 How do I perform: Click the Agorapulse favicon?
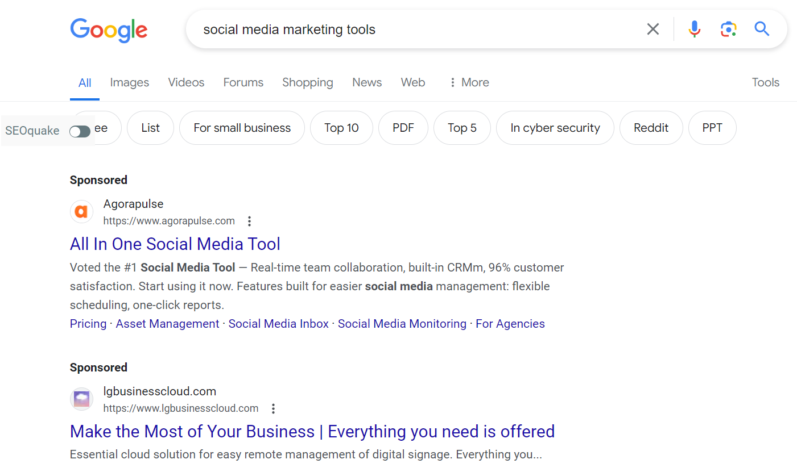pyautogui.click(x=81, y=212)
